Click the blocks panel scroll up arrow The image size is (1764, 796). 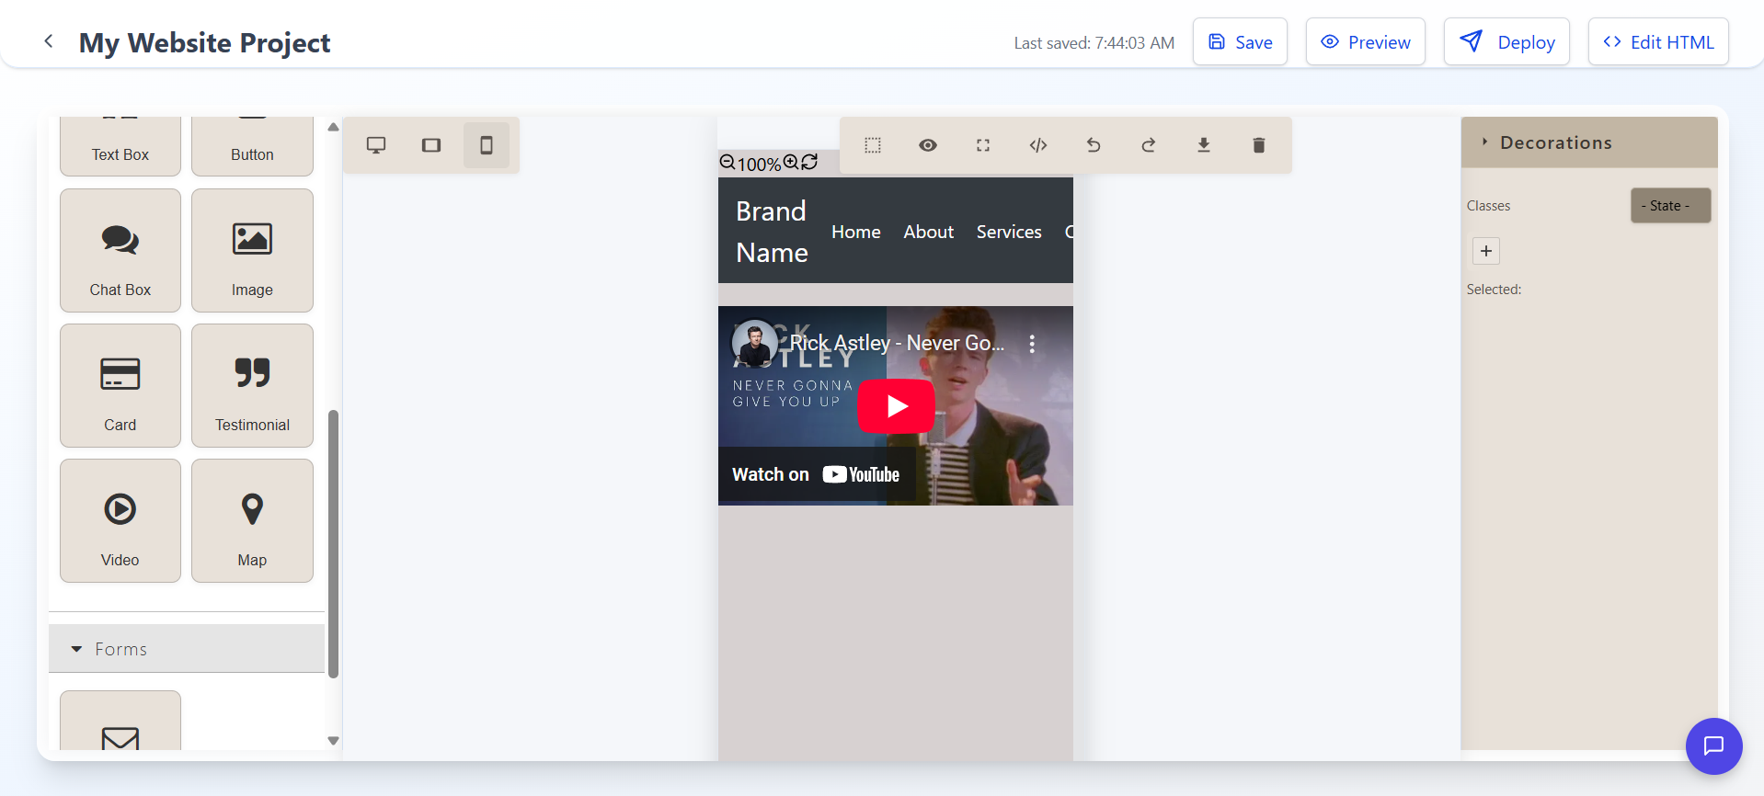point(333,127)
